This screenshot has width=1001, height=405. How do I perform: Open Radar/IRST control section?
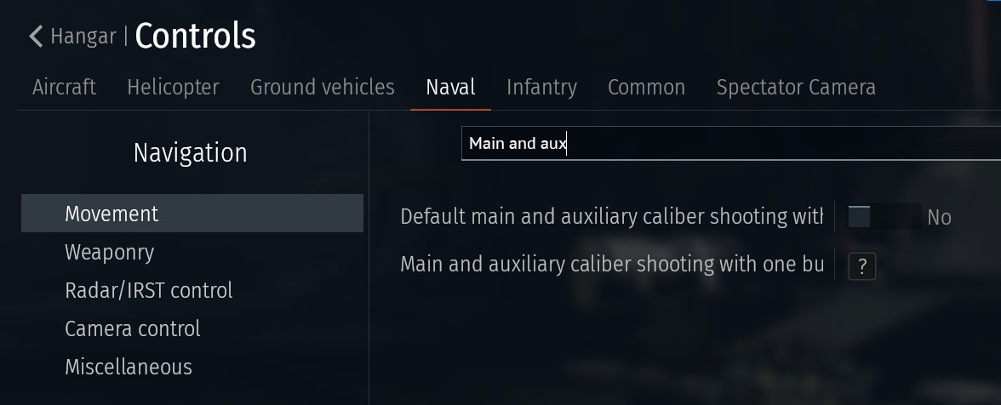pyautogui.click(x=148, y=290)
